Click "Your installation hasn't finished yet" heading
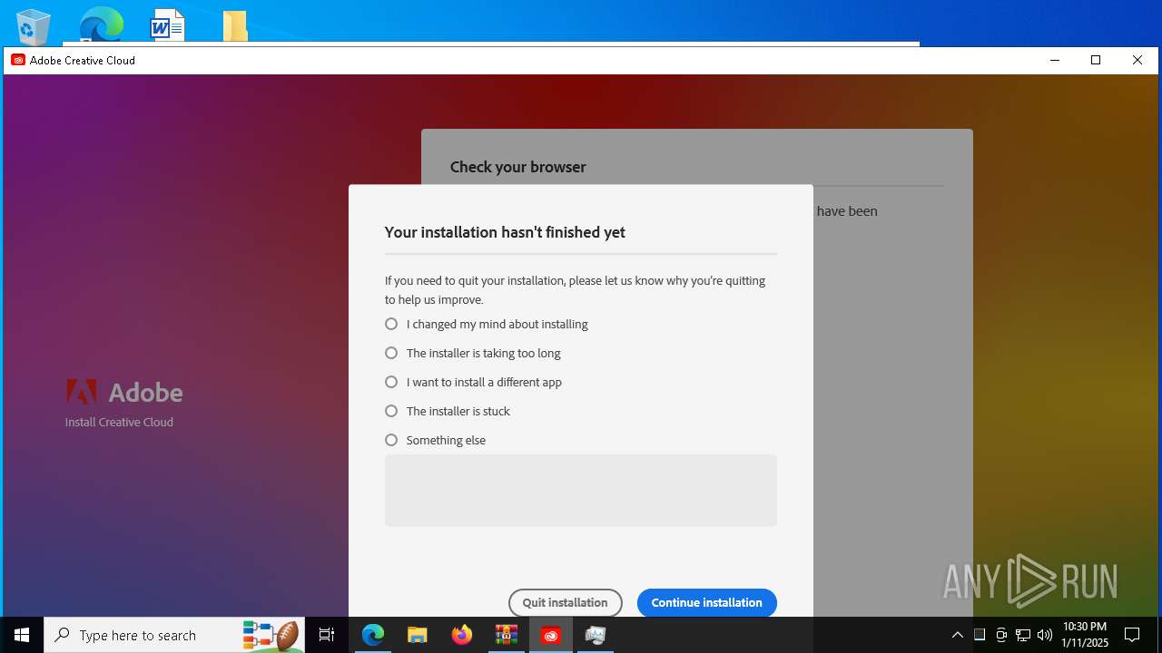The height and width of the screenshot is (653, 1162). coord(505,232)
